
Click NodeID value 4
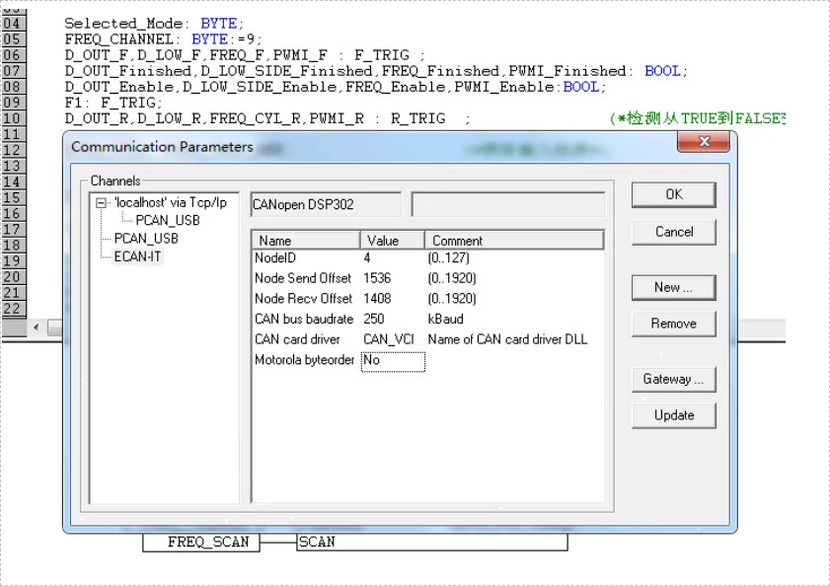click(x=367, y=257)
